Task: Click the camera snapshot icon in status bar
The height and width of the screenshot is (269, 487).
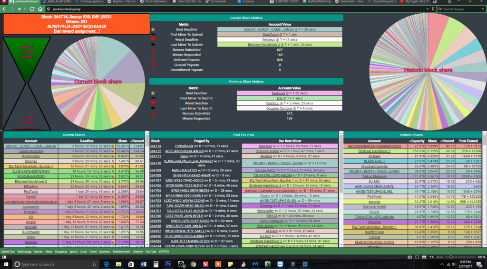Action: [410, 257]
